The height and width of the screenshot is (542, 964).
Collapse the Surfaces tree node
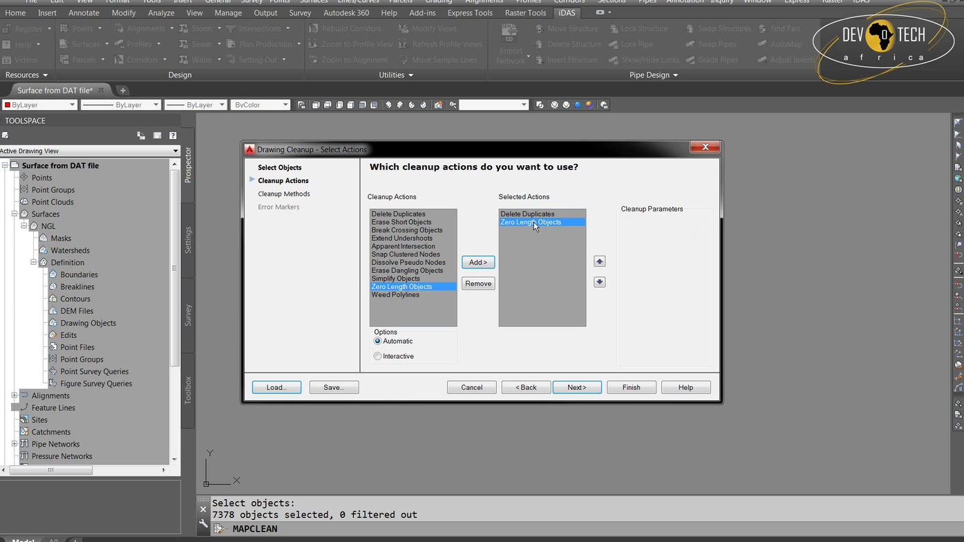point(14,214)
